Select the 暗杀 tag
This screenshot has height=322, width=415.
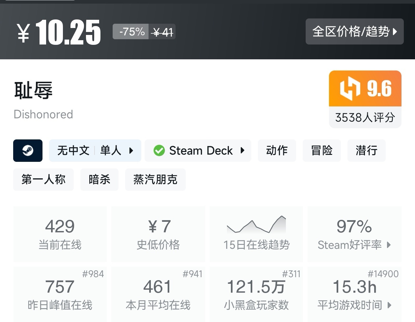(x=99, y=180)
